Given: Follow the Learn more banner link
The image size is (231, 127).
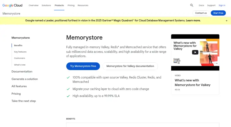Looking at the screenshot, I should click(193, 20).
